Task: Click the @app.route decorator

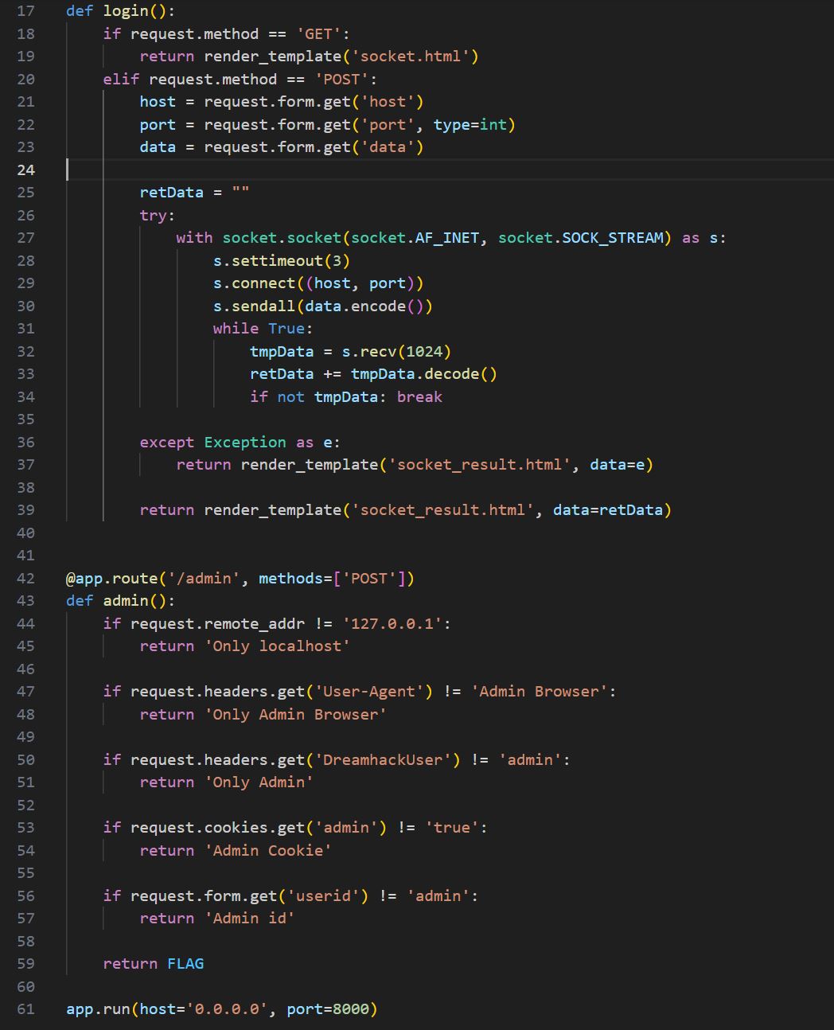Action: [x=112, y=579]
